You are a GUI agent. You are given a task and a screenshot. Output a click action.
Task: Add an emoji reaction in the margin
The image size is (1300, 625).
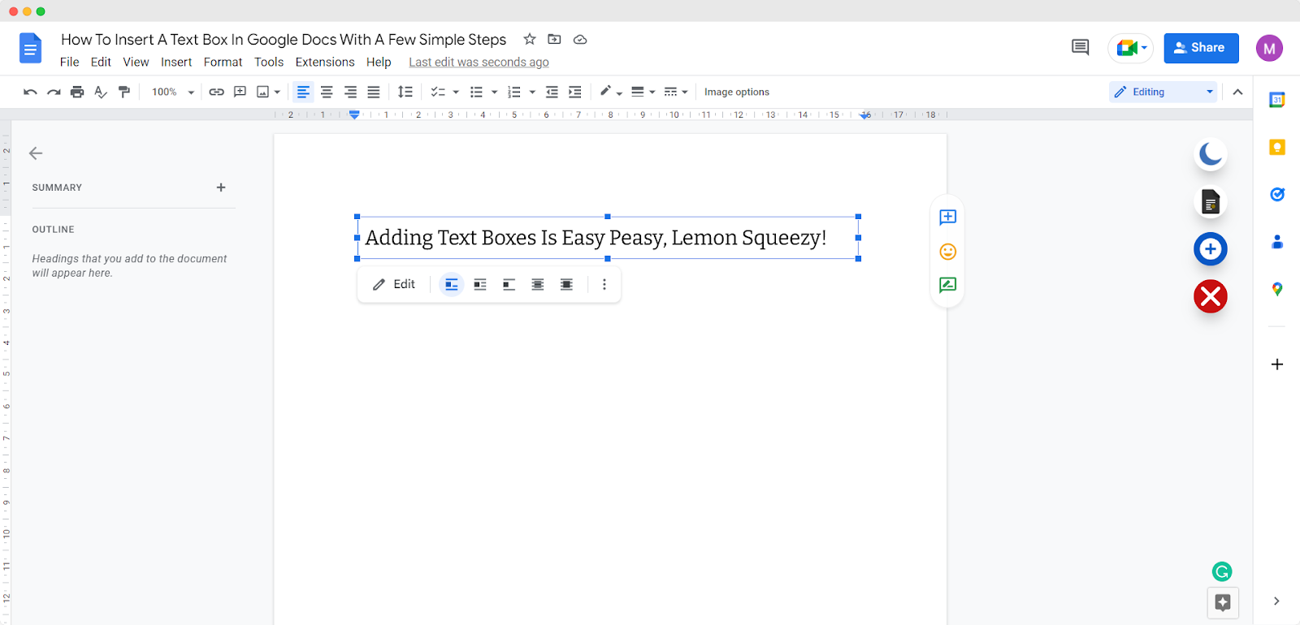tap(947, 252)
